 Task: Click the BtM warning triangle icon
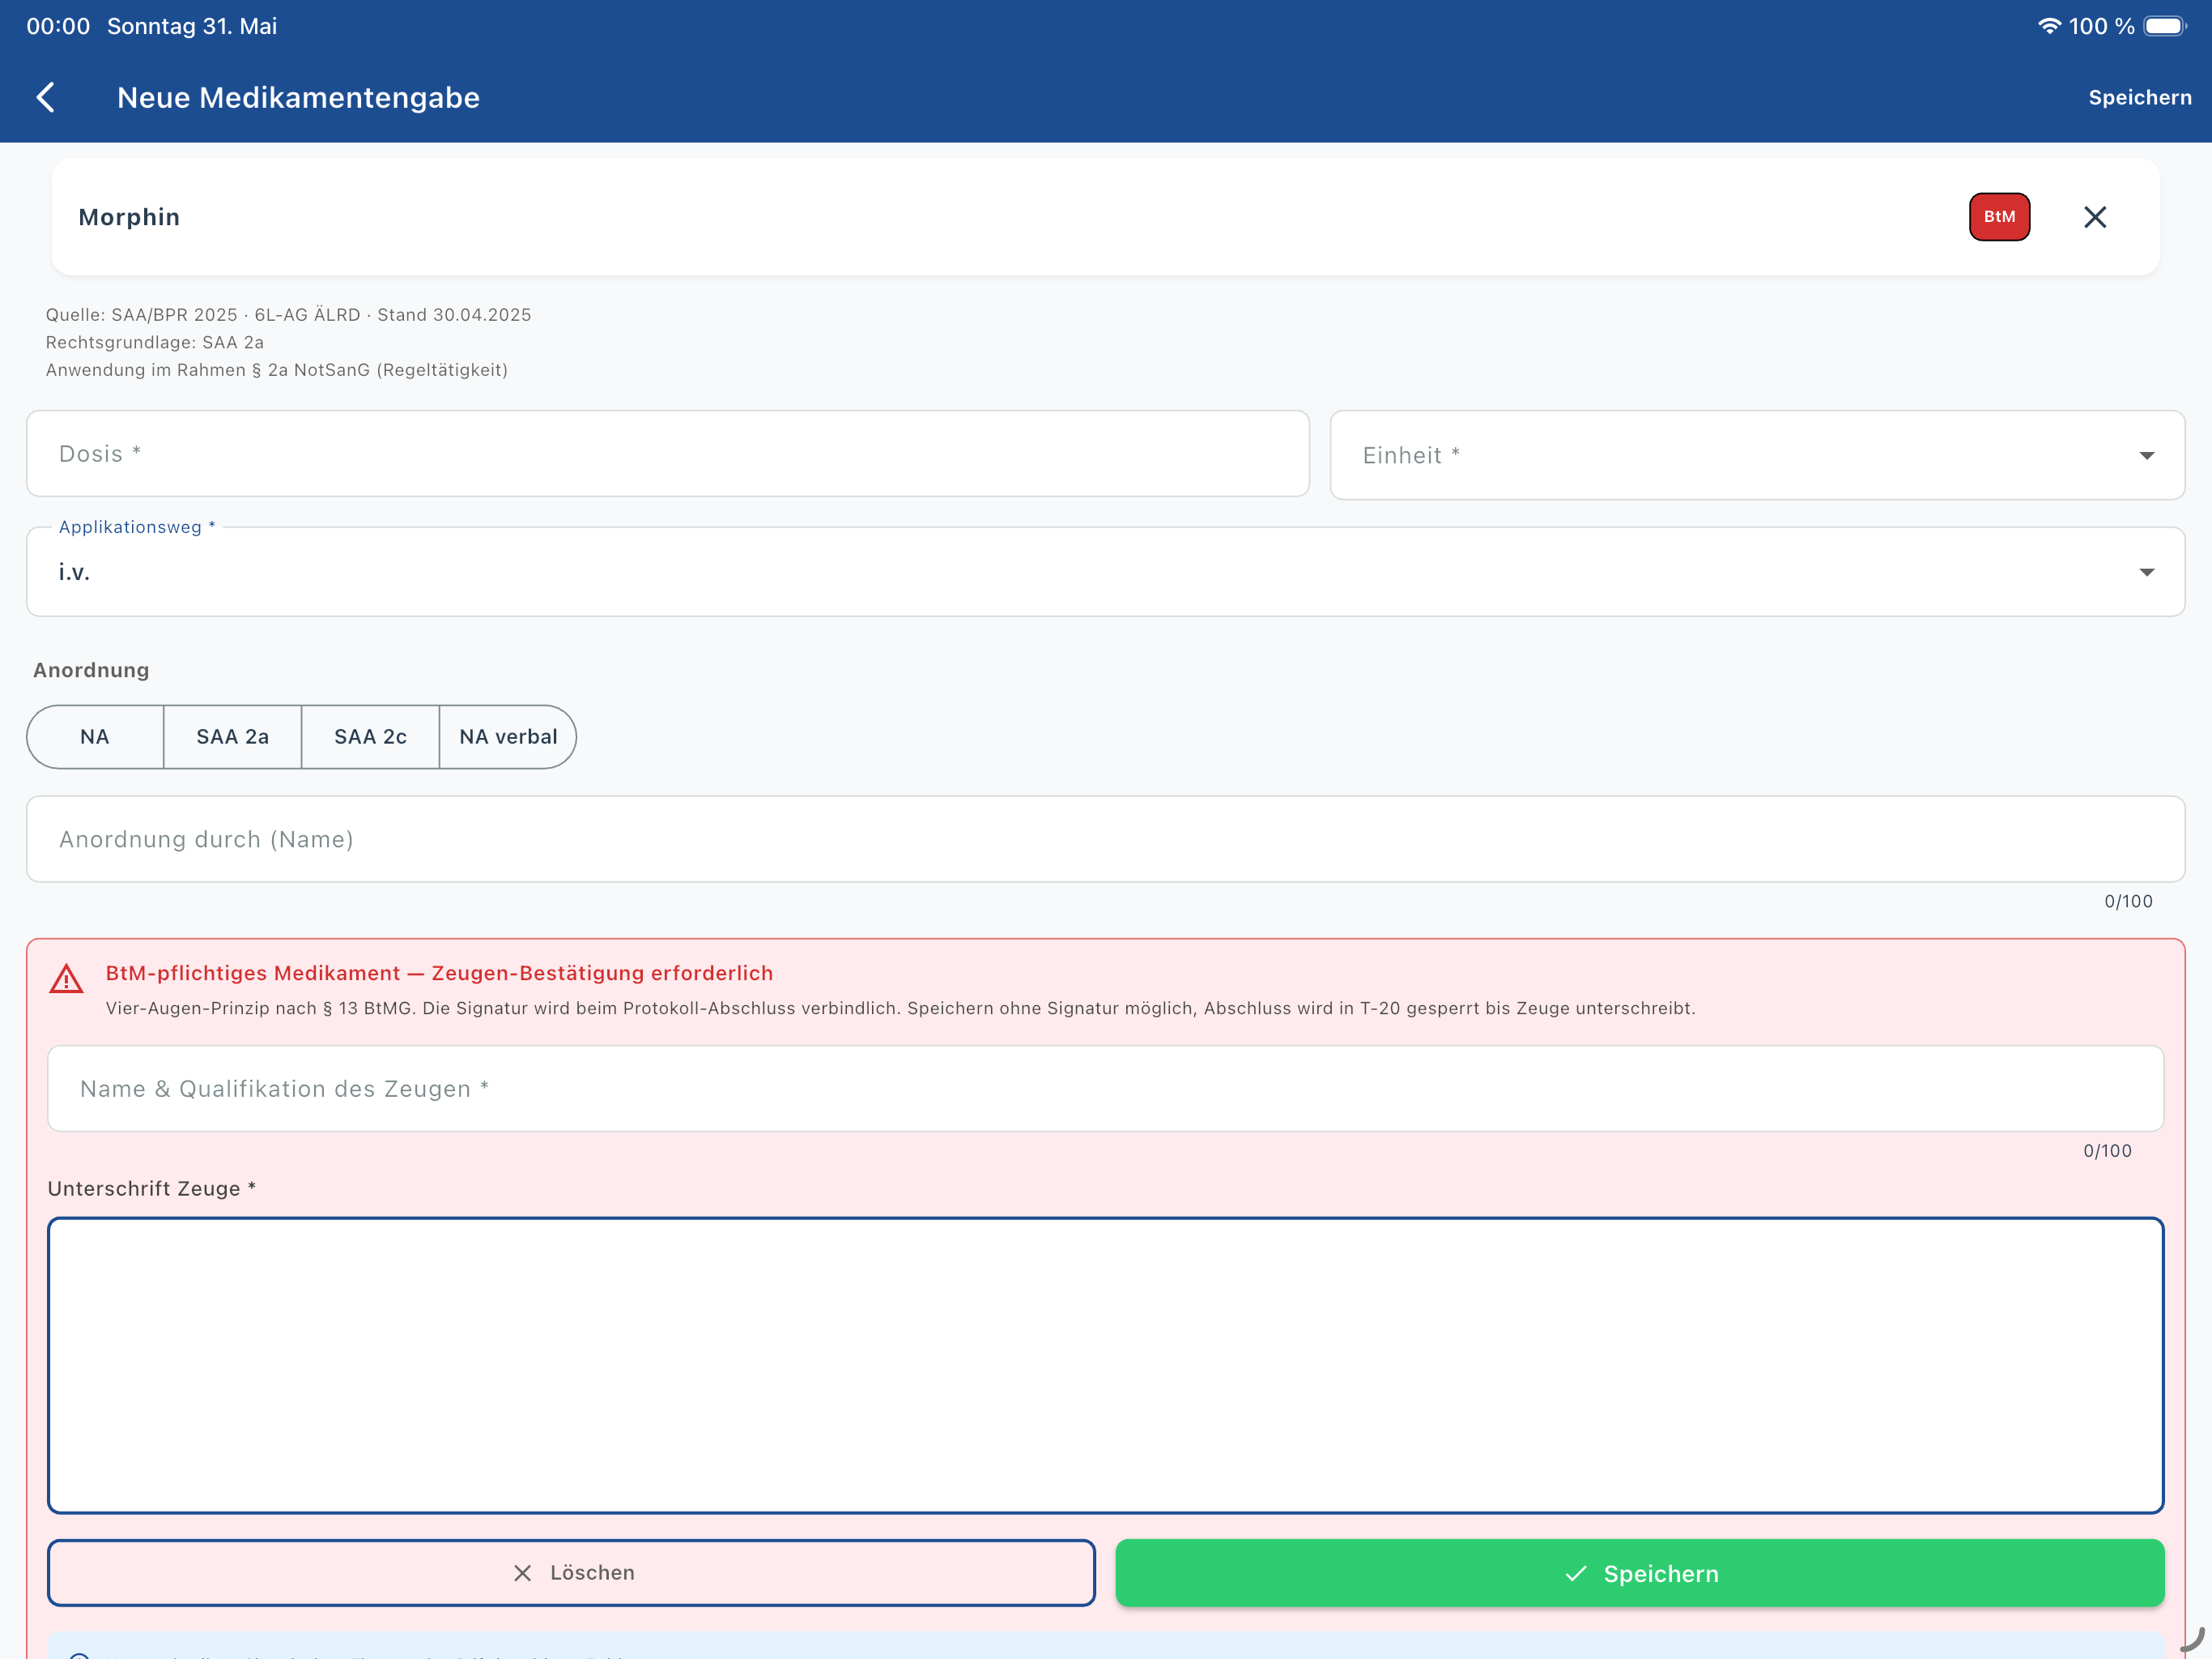coord(66,979)
